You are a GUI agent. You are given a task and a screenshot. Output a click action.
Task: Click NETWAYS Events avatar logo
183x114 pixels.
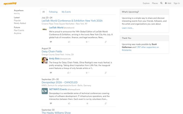pos(45,91)
